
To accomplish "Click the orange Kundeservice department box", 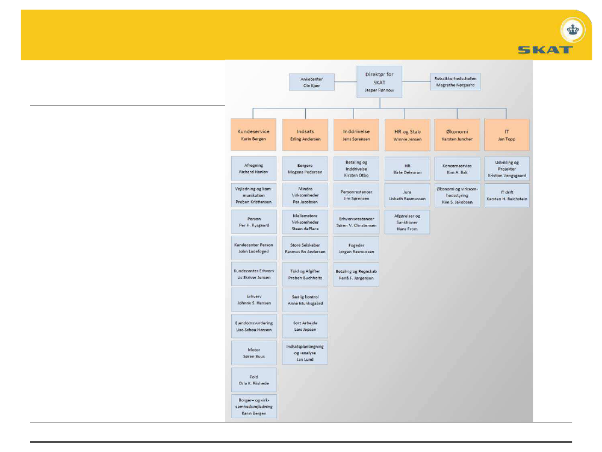I will (253, 134).
